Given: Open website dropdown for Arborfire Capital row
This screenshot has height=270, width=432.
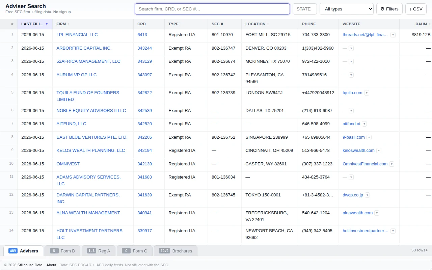Looking at the screenshot, I should (351, 48).
